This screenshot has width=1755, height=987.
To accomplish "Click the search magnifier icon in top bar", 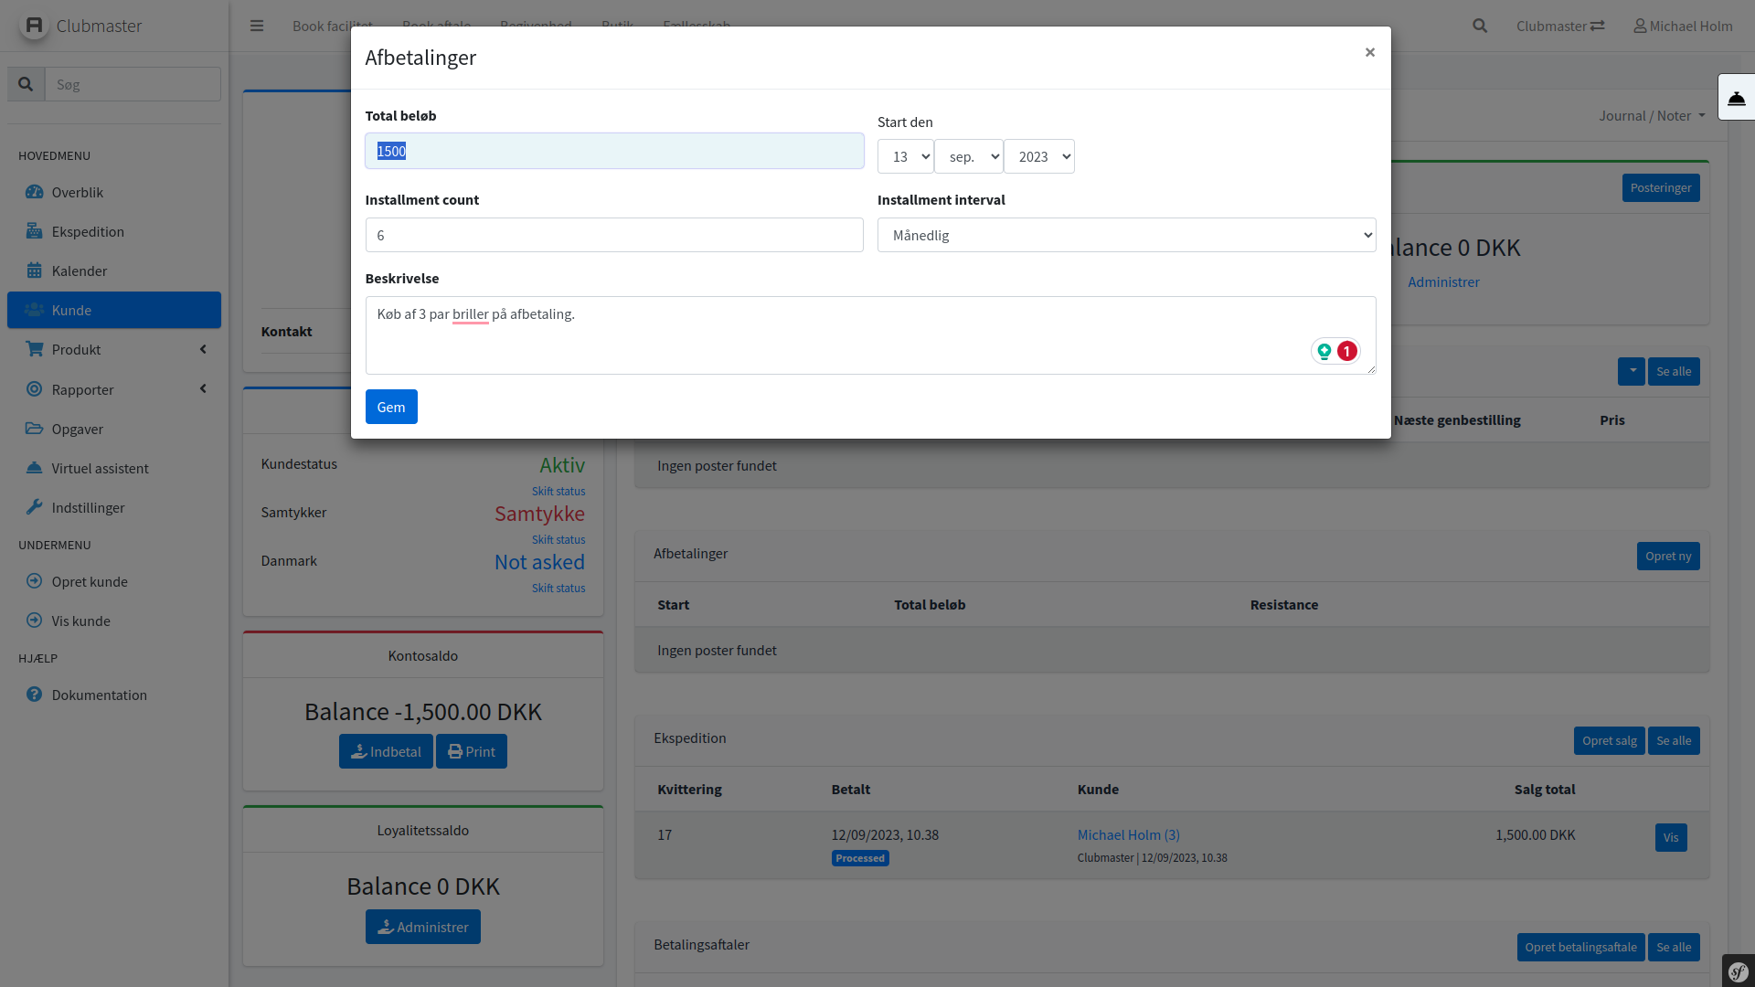I will tap(1480, 26).
